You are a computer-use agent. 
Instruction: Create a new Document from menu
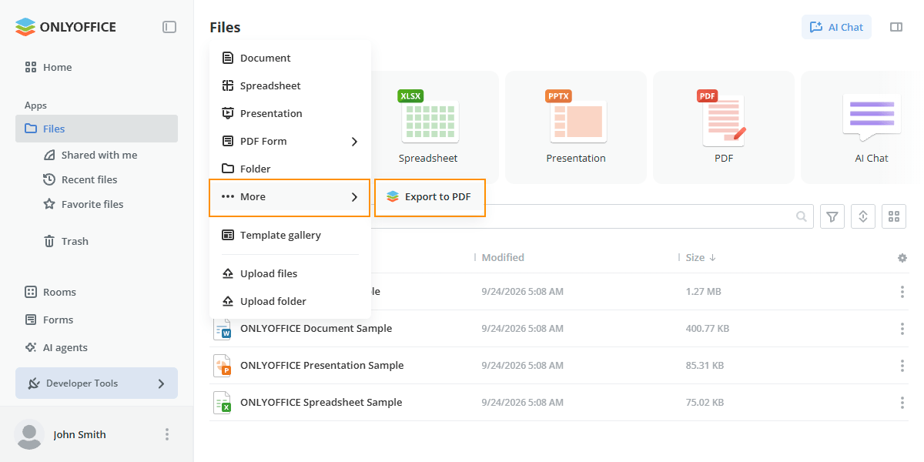pyautogui.click(x=290, y=58)
